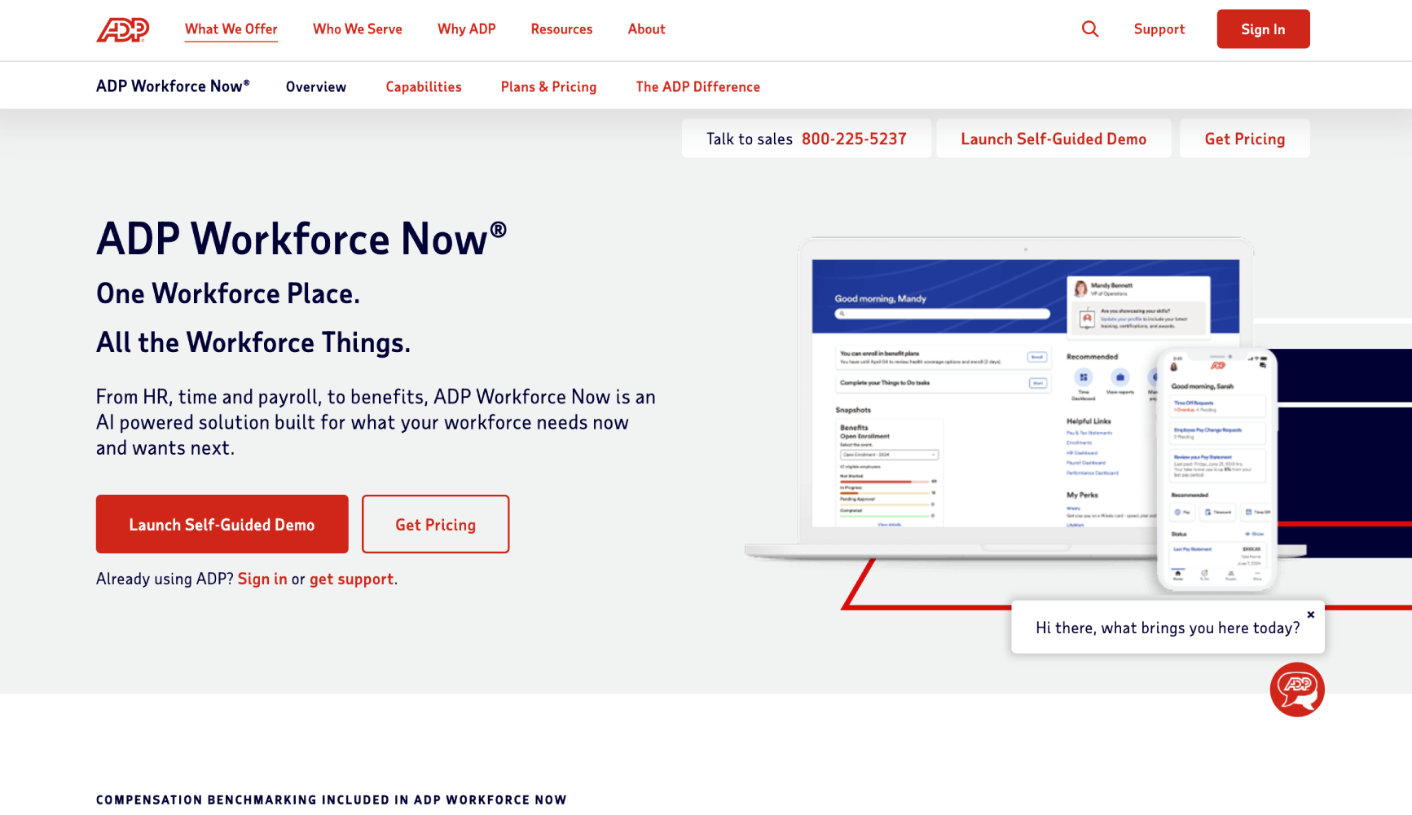Click the outlined Get Pricing hero button
1412x815 pixels.
(436, 524)
